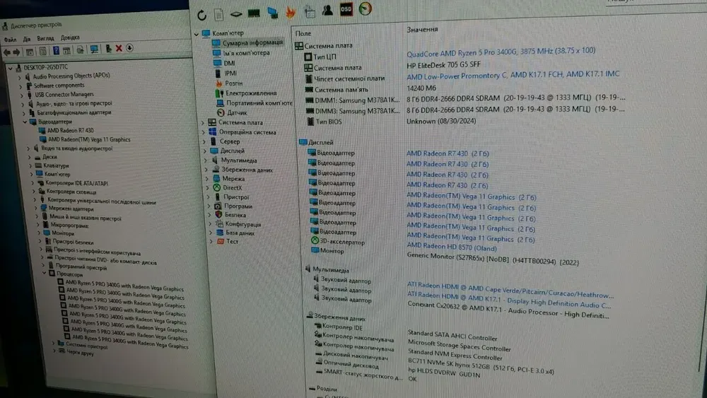This screenshot has width=707, height=398.
Task: Collapse the Відеоадаптери tree node
Action: 24,122
